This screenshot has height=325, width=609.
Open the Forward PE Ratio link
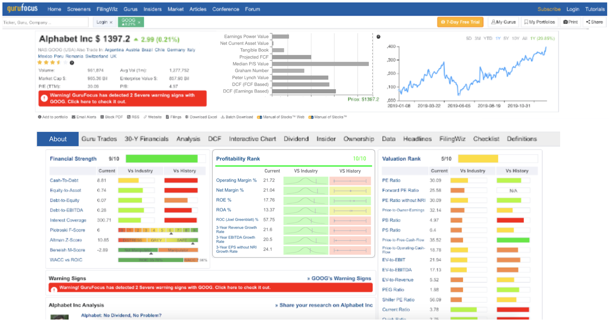coord(400,190)
